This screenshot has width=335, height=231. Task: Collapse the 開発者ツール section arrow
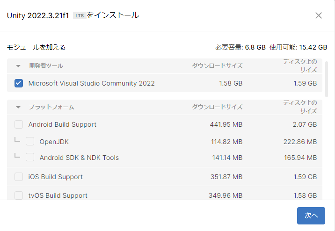(x=18, y=66)
